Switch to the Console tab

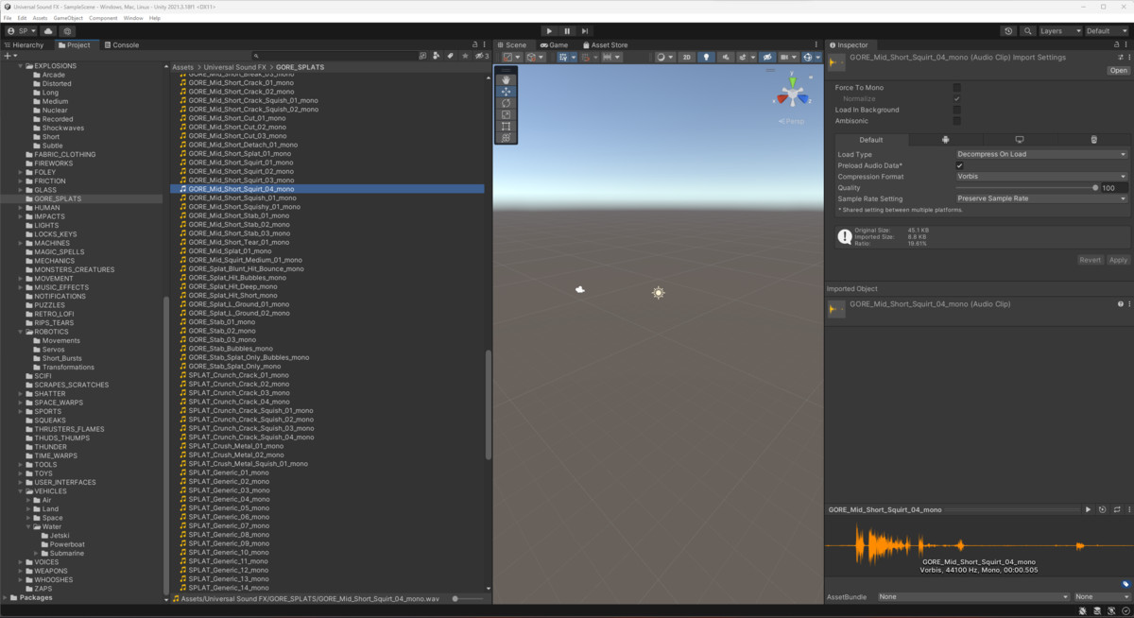point(122,44)
